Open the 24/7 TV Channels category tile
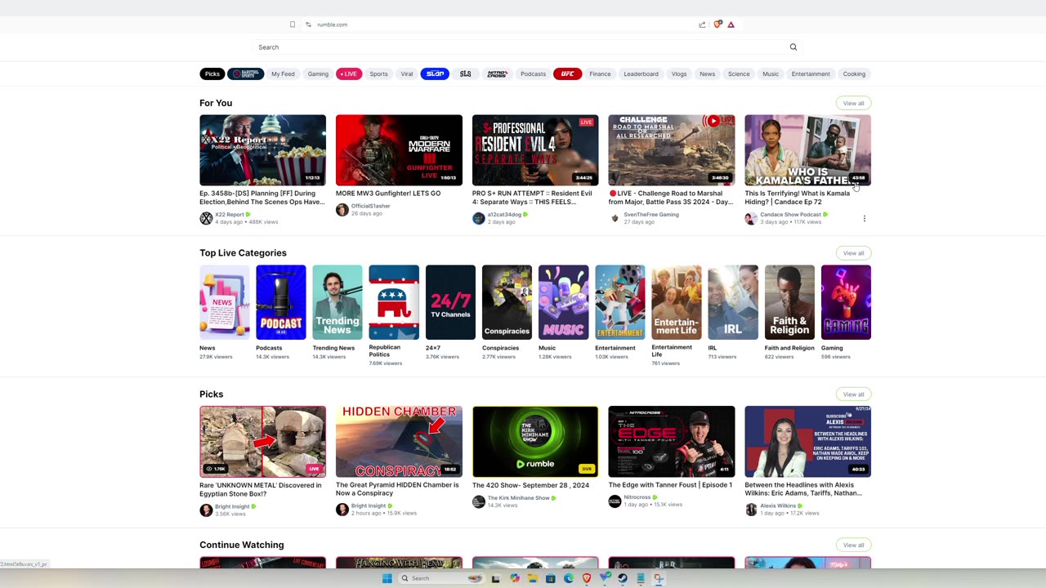 point(450,302)
